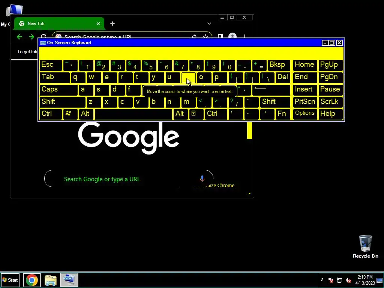
Task: Show hidden tray icons chevron
Action: (322, 280)
